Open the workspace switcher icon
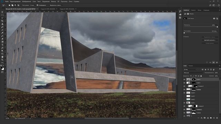Screen dimensions: 221x124 (x=214, y=5)
